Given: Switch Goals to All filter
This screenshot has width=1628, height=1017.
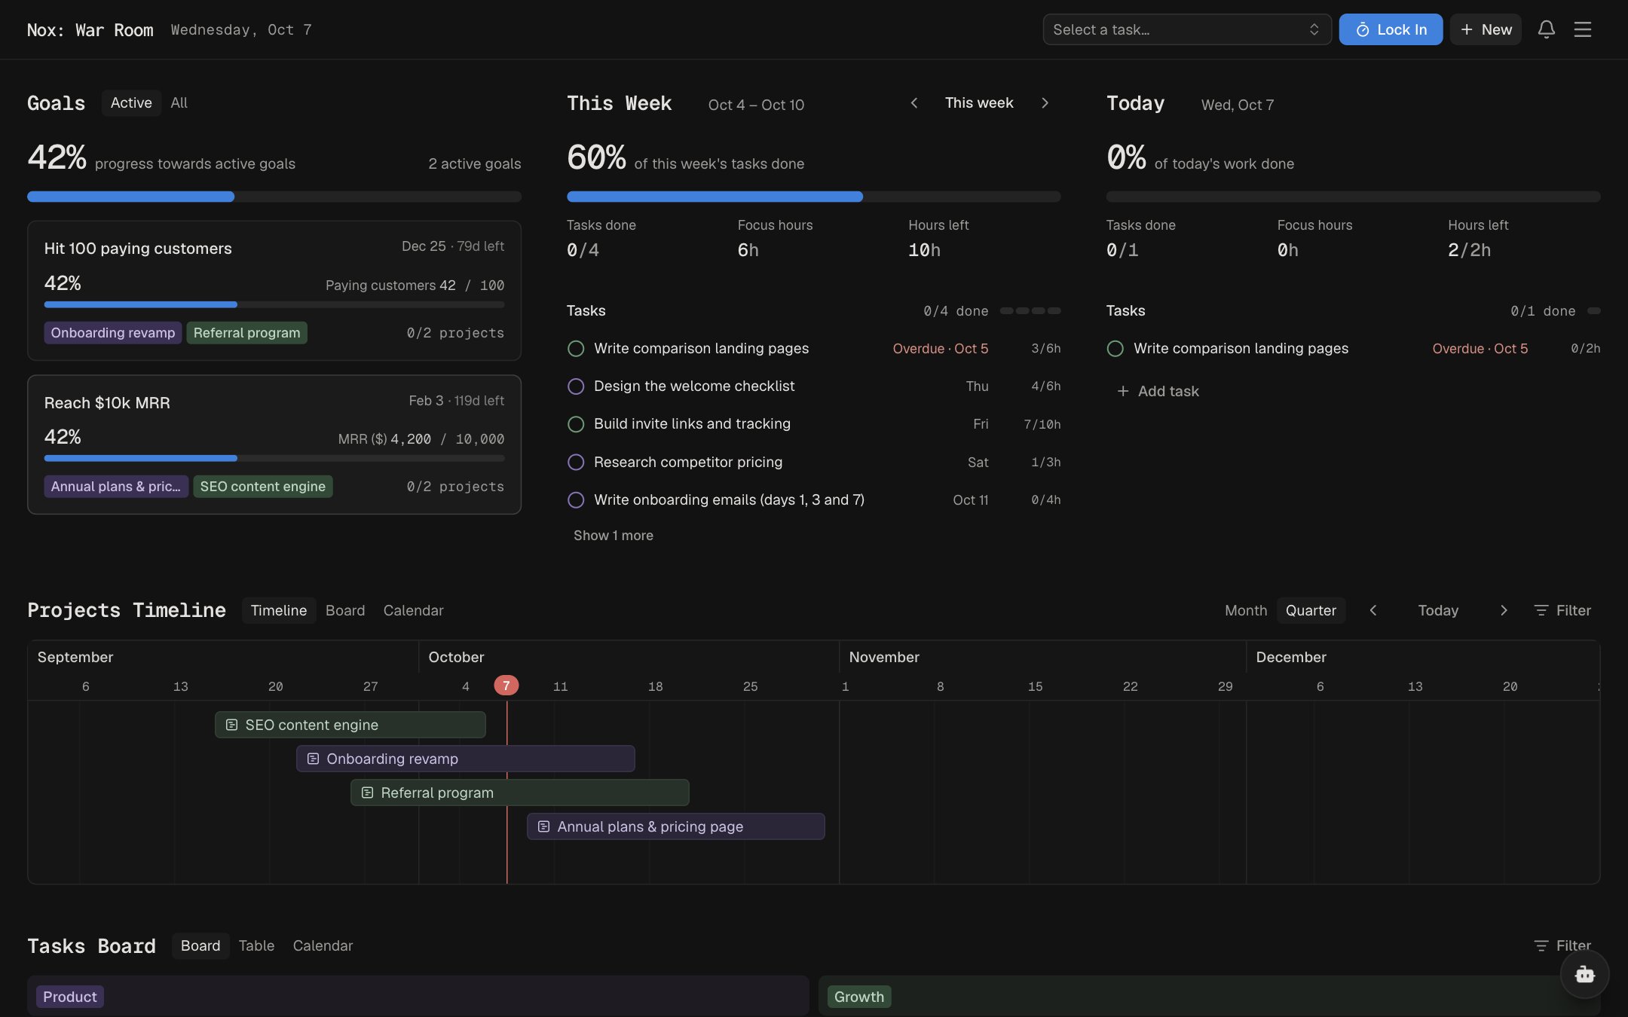Looking at the screenshot, I should 179,103.
